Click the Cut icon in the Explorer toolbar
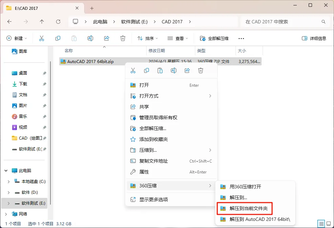This screenshot has width=334, height=228. click(42, 38)
